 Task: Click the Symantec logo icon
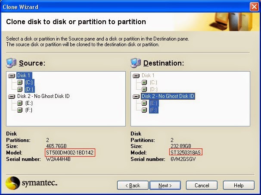(12, 183)
